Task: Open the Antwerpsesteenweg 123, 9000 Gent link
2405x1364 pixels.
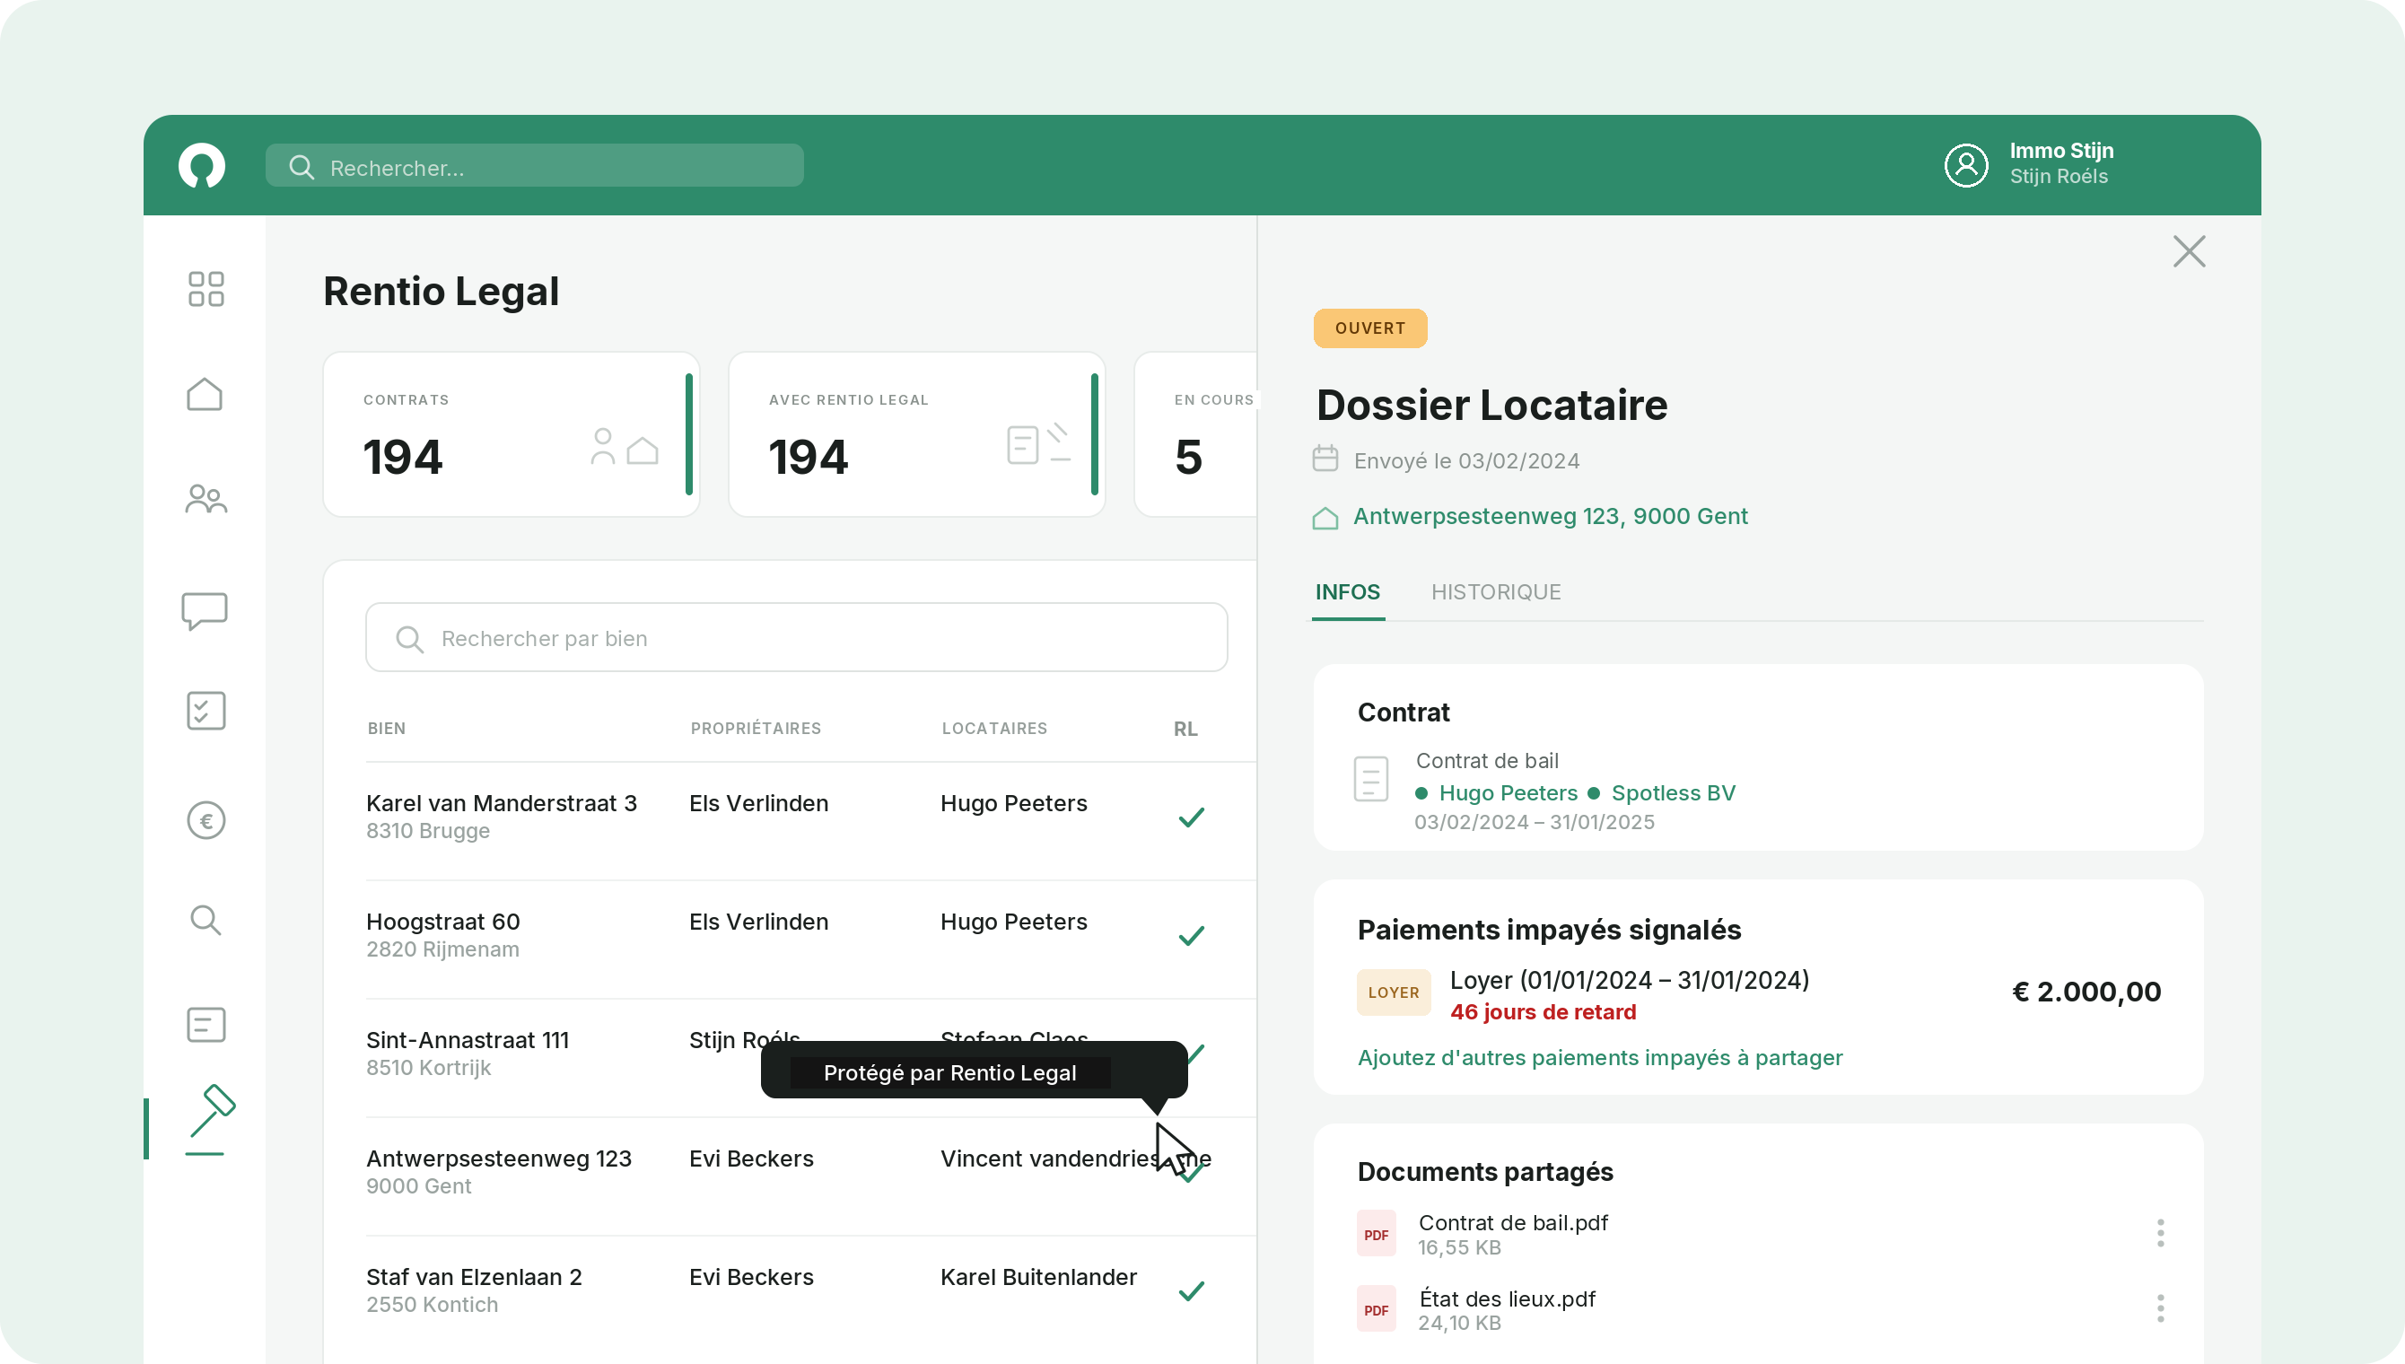Action: [x=1550, y=516]
